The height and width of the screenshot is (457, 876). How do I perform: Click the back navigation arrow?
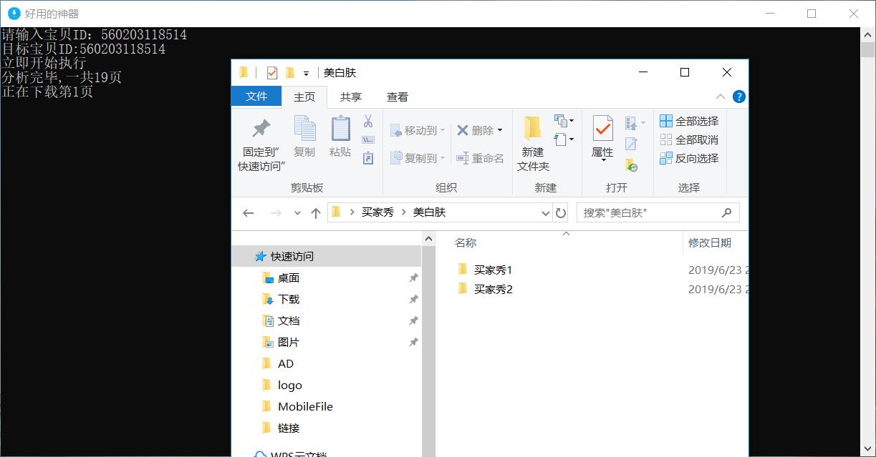click(249, 213)
